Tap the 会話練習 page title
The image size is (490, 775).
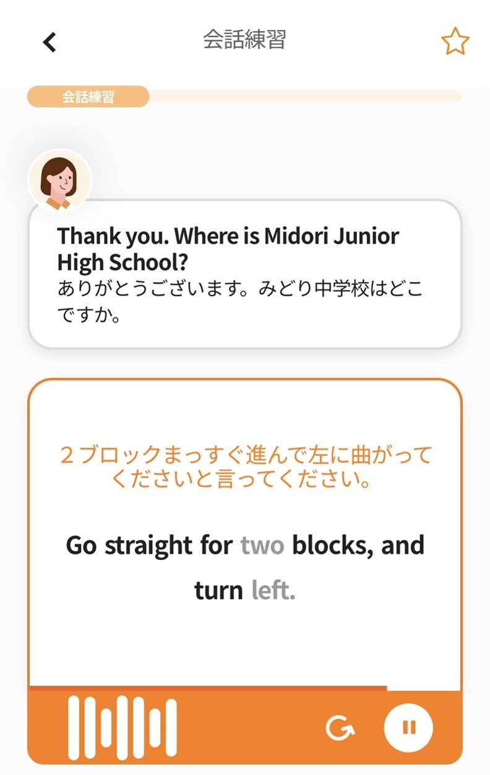[x=244, y=40]
